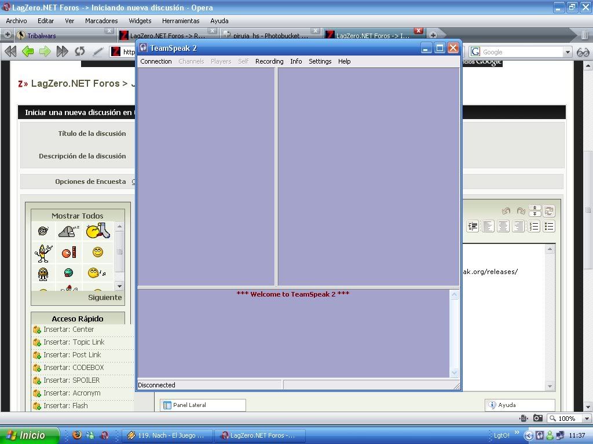593x444 pixels.
Task: Insert the dancing banana emoticon
Action: (x=43, y=253)
